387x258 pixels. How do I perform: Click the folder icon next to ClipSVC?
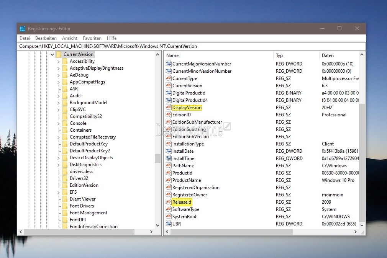click(65, 109)
